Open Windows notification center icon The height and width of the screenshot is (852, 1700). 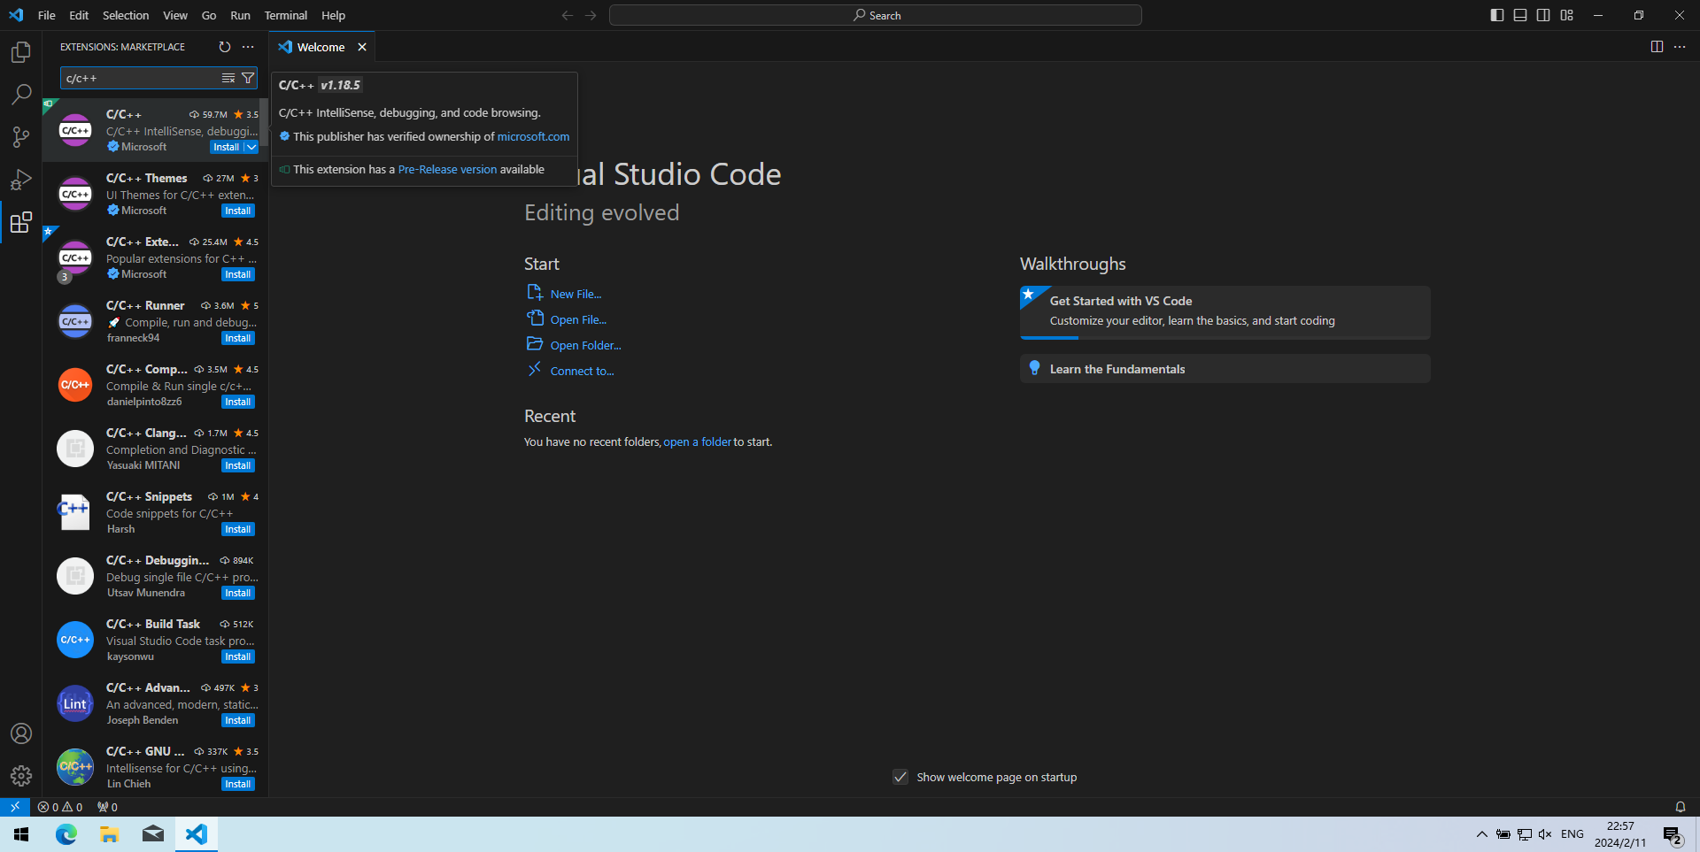(x=1672, y=834)
